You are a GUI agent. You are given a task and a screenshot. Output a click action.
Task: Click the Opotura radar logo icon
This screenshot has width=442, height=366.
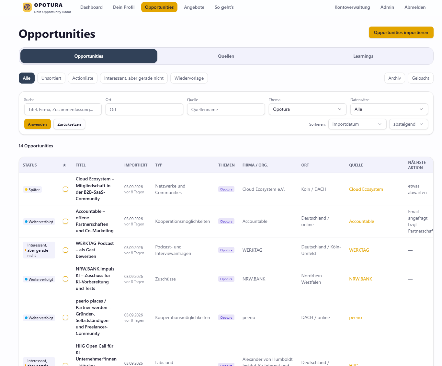pos(27,7)
